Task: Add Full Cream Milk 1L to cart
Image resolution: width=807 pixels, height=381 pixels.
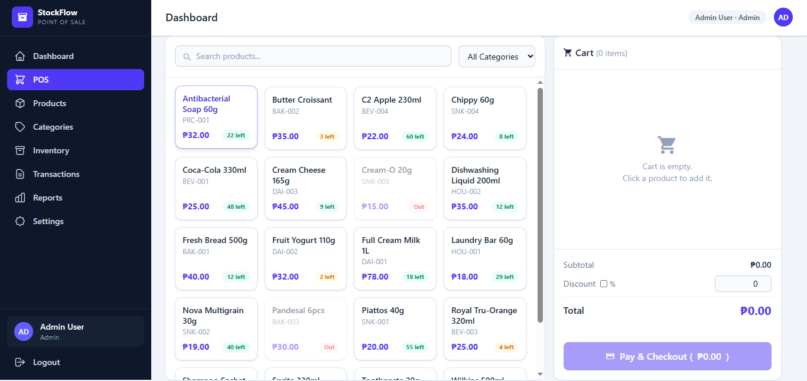Action: coord(395,258)
